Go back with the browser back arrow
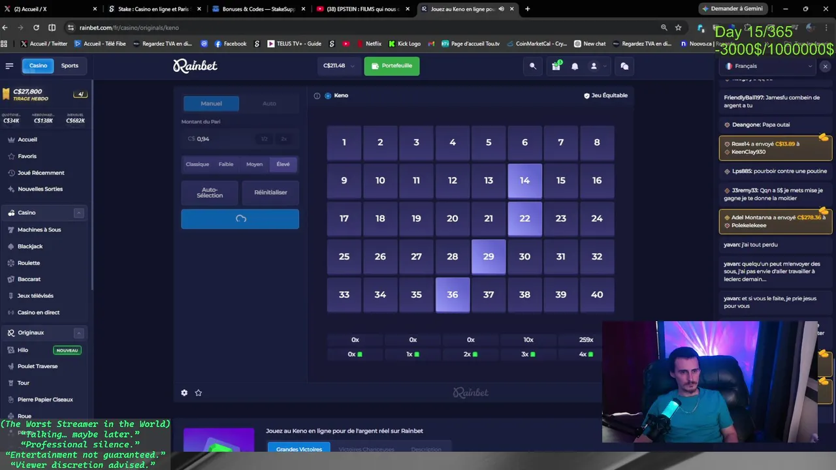 click(5, 27)
